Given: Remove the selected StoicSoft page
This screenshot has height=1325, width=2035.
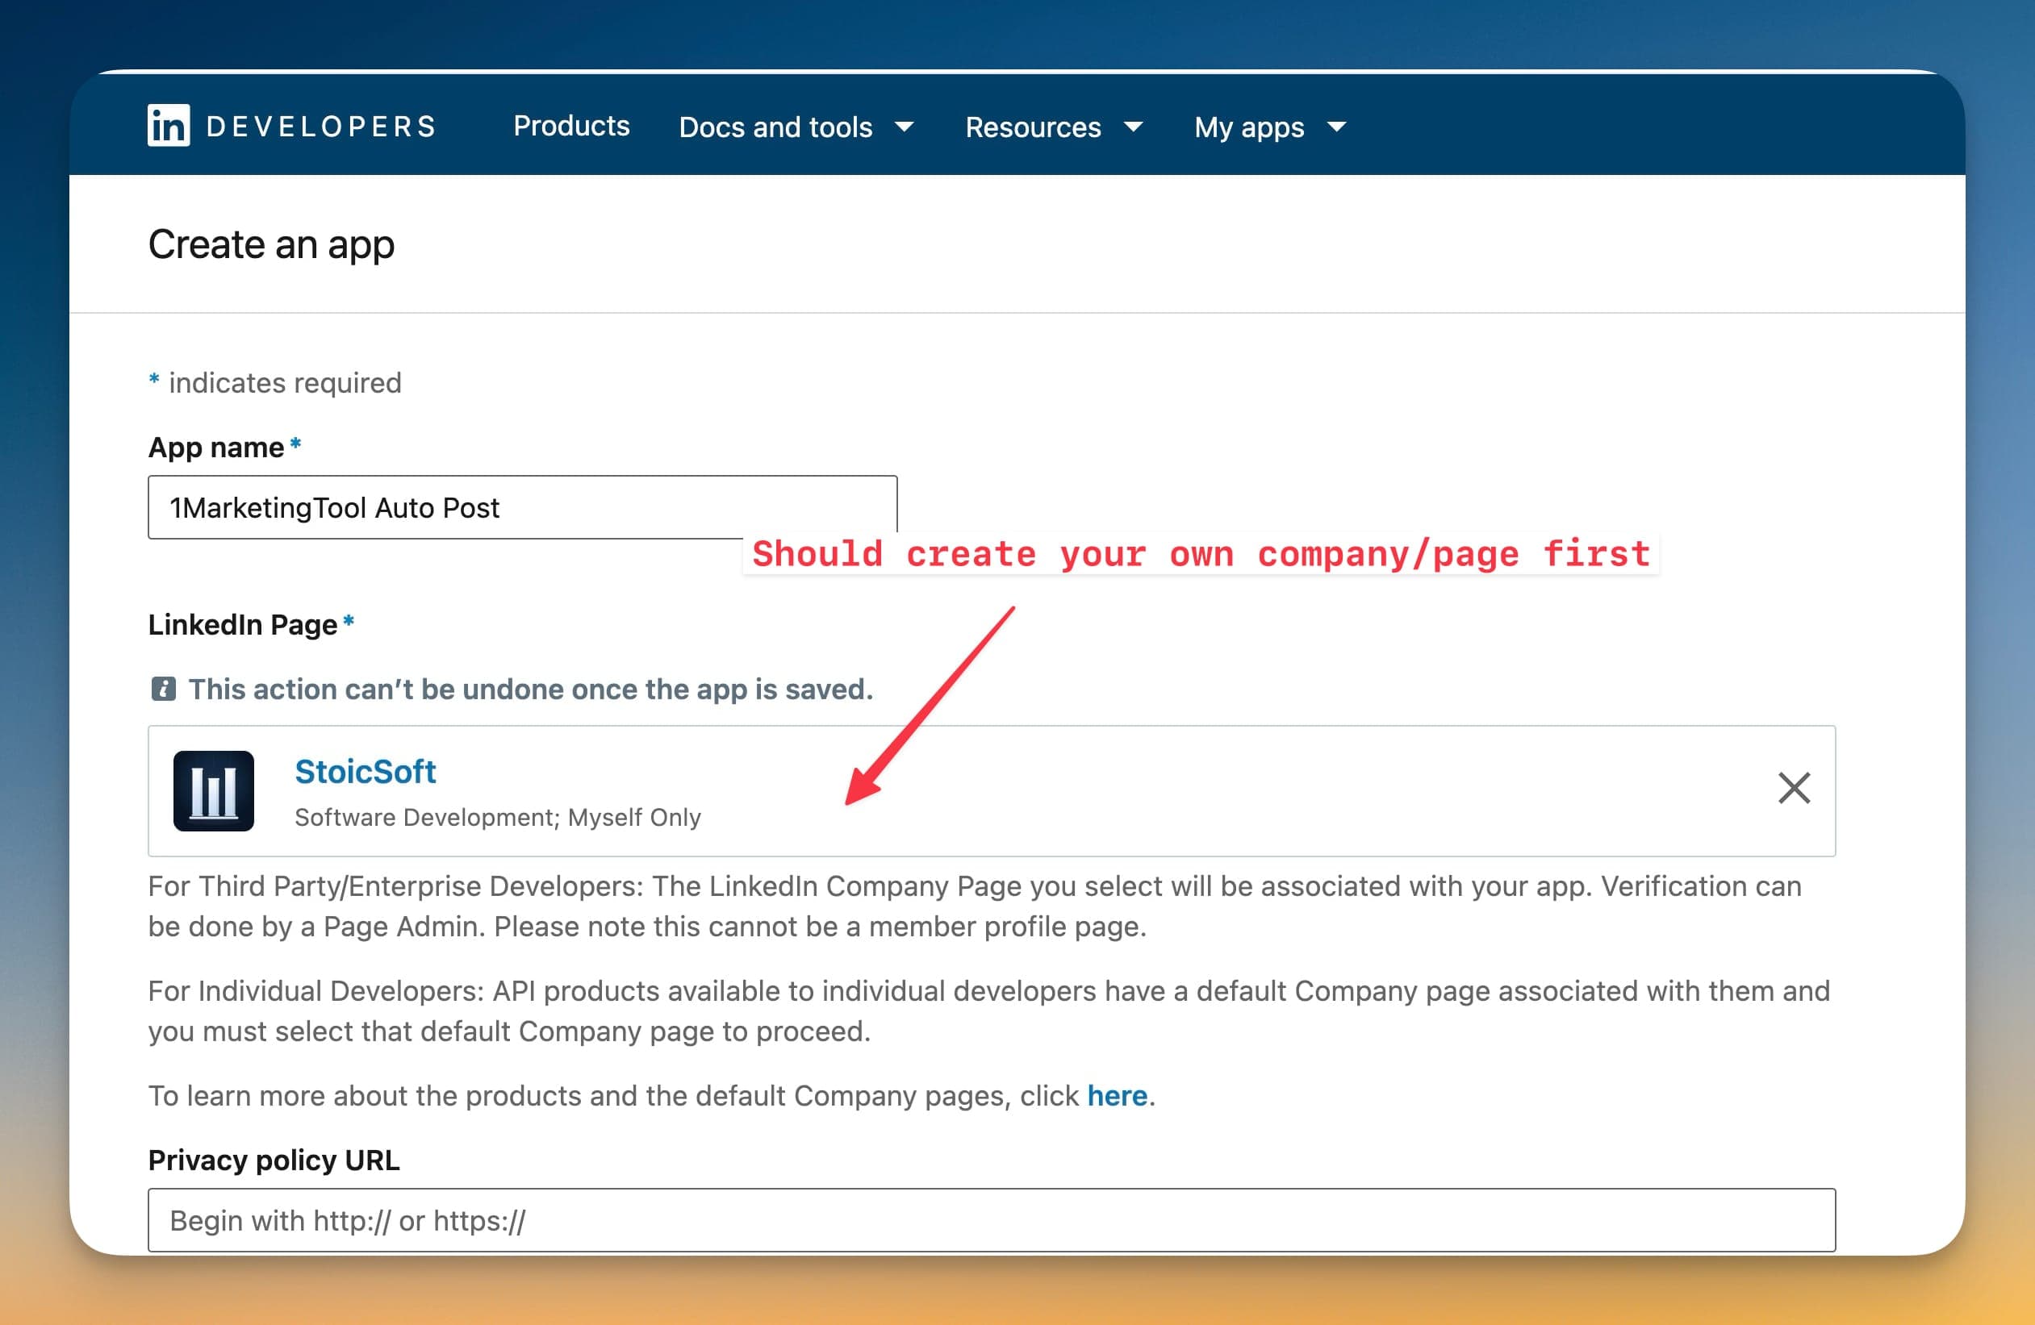Looking at the screenshot, I should coord(1794,788).
